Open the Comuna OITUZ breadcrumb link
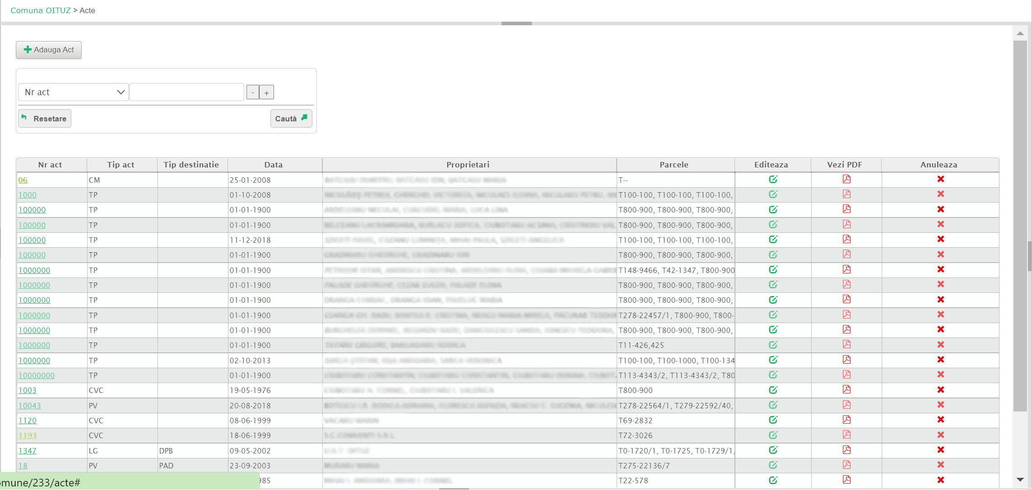Image resolution: width=1032 pixels, height=490 pixels. pos(41,10)
